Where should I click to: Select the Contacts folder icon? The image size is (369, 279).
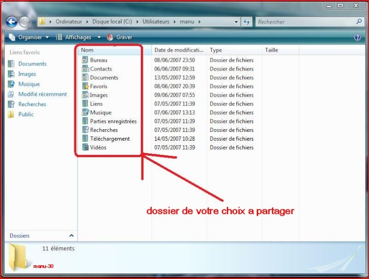pyautogui.click(x=85, y=69)
